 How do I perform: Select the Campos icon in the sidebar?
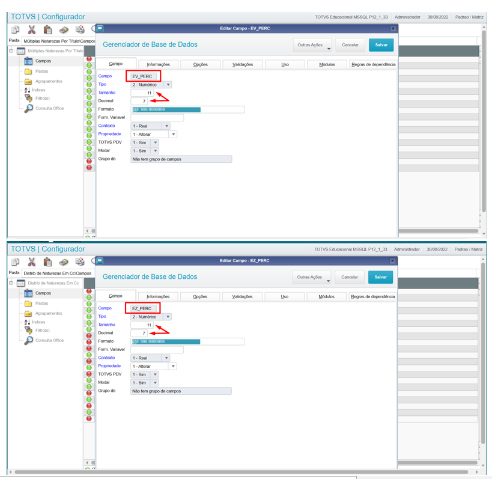pos(28,60)
